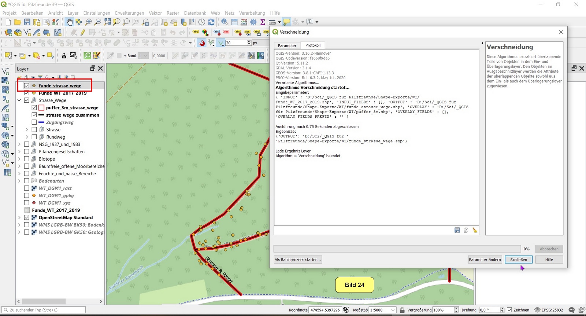Click the clear log broom icon
Image resolution: width=586 pixels, height=316 pixels.
(475, 230)
